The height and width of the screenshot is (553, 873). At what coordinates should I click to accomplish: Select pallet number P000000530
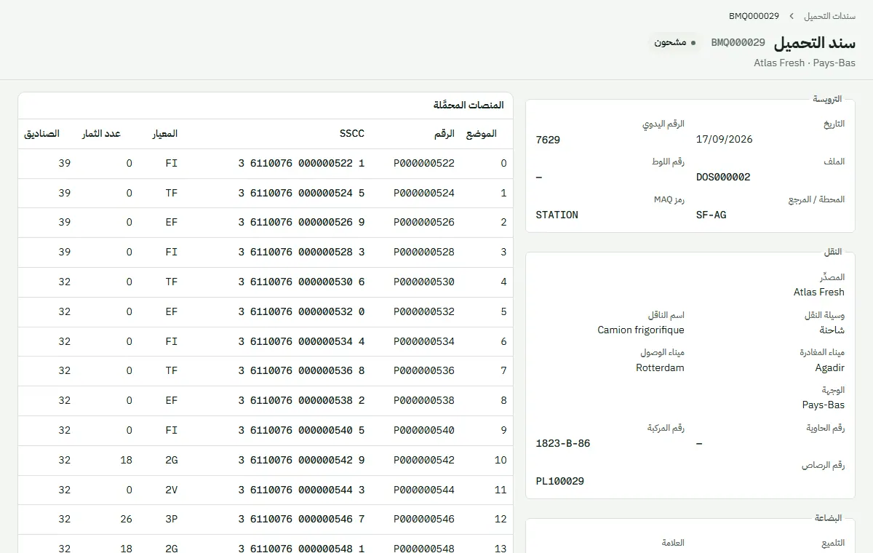click(424, 282)
